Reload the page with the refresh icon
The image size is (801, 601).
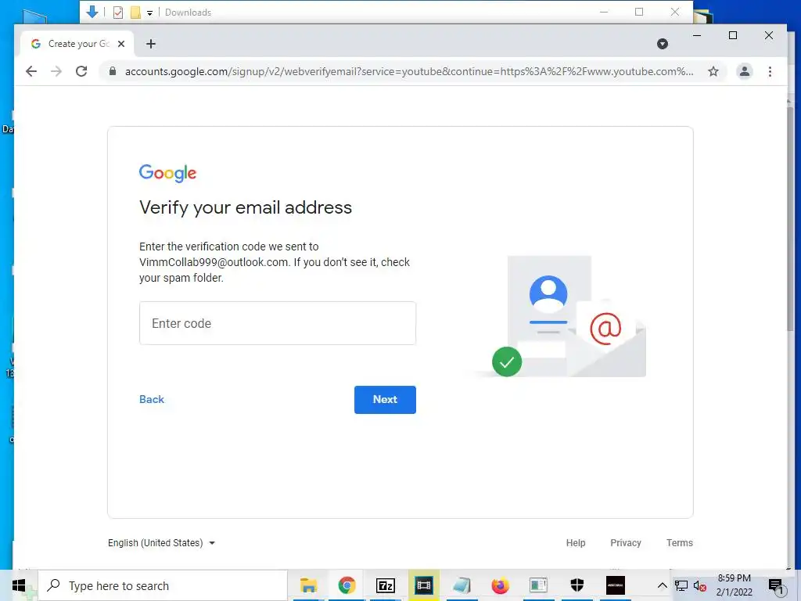(81, 71)
